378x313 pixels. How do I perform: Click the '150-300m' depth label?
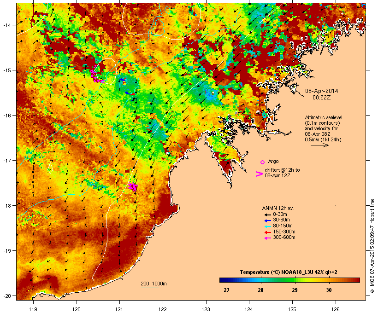(284, 232)
